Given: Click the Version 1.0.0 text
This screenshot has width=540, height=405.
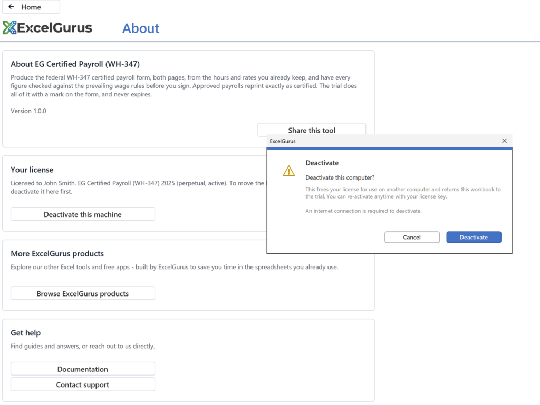Looking at the screenshot, I should pos(28,111).
